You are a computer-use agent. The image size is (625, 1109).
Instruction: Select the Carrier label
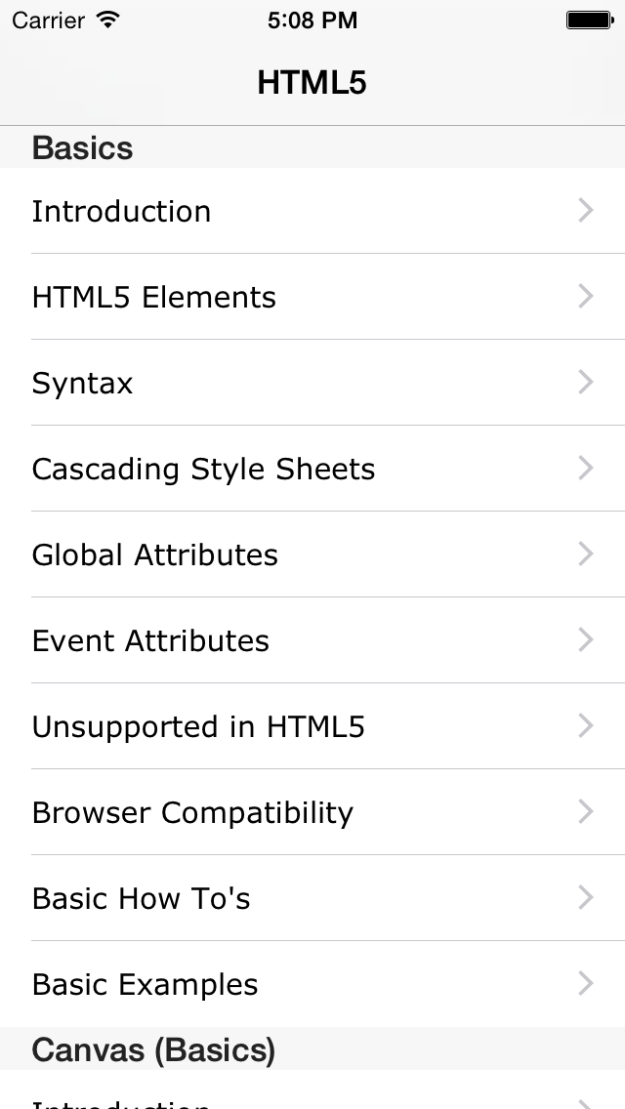coord(49,21)
